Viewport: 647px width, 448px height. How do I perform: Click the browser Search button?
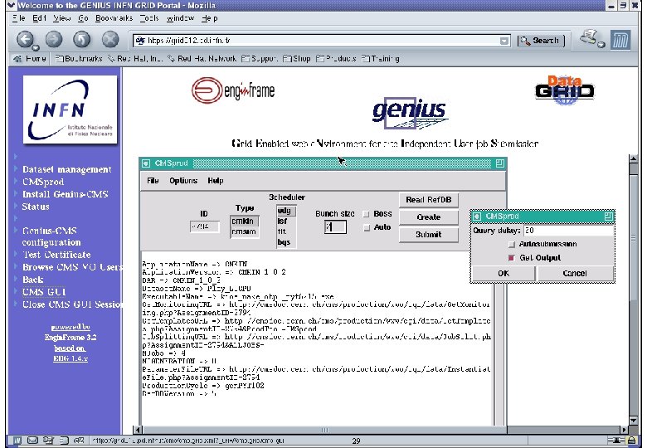click(540, 41)
